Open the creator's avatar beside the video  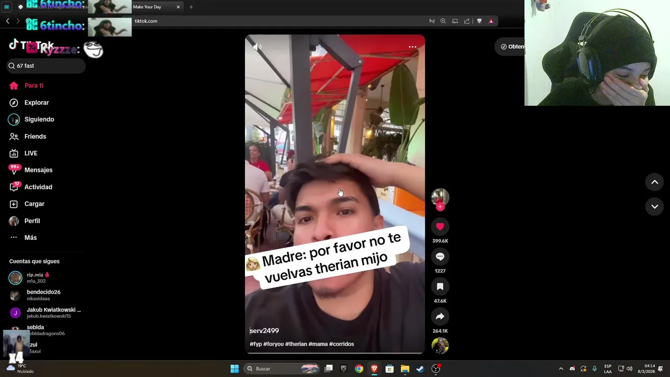[x=440, y=197]
